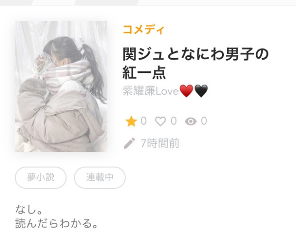Click the heart likes icon
The height and width of the screenshot is (246, 296).
point(160,121)
